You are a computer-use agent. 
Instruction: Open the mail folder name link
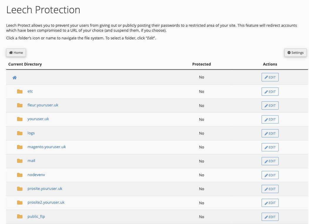[31, 161]
